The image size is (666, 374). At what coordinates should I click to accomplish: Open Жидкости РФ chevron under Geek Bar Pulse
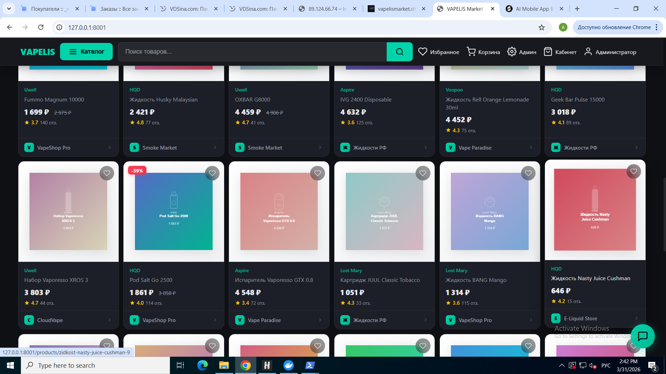(x=637, y=148)
